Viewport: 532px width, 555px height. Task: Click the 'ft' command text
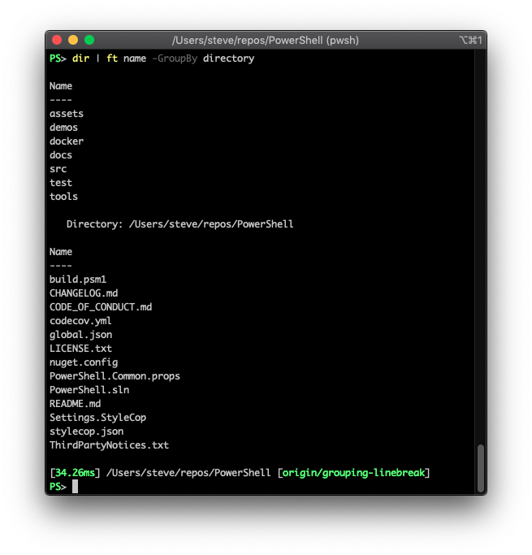112,59
